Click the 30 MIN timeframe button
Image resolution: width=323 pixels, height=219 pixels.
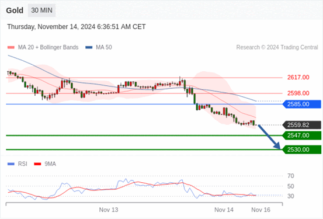click(41, 11)
